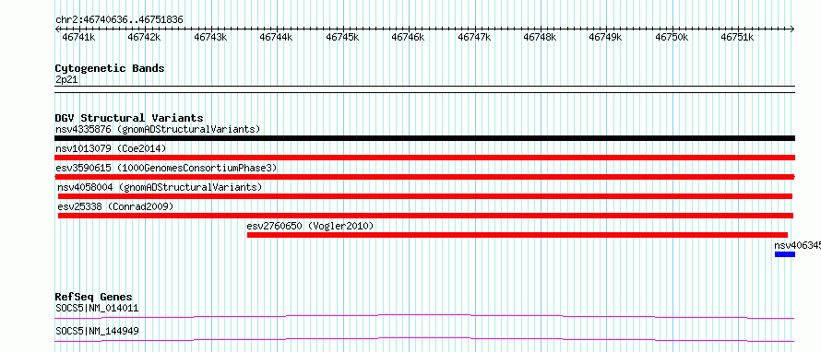Image resolution: width=821 pixels, height=352 pixels.
Task: Click the left scroll arrow on ruler
Action: pos(57,29)
